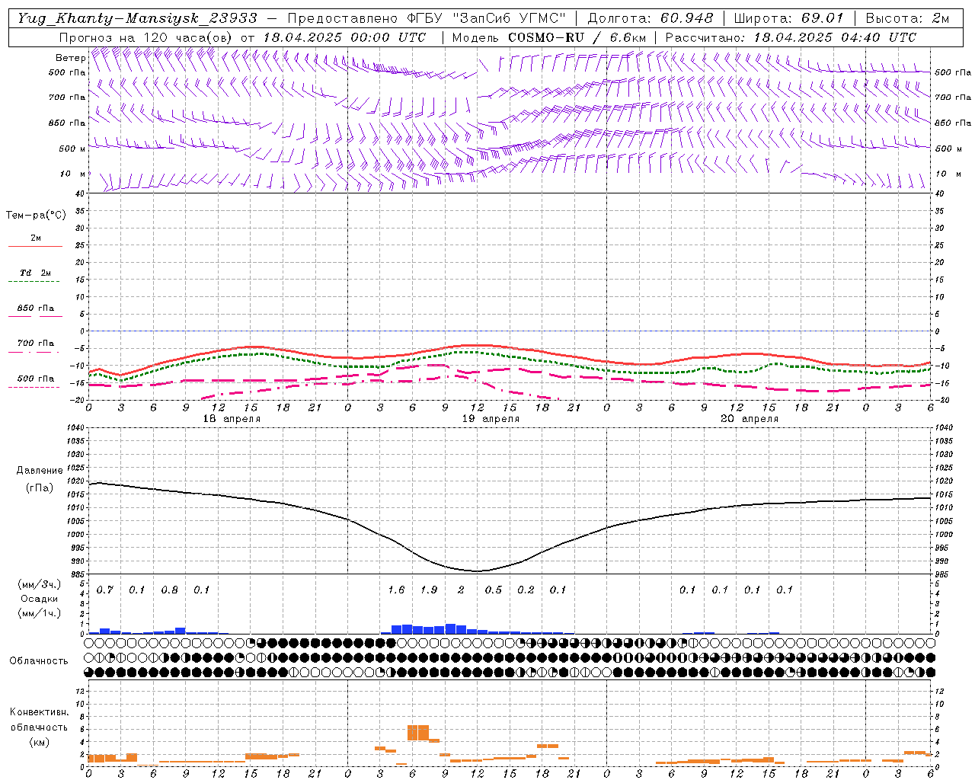Select the Осадки label

click(x=40, y=599)
